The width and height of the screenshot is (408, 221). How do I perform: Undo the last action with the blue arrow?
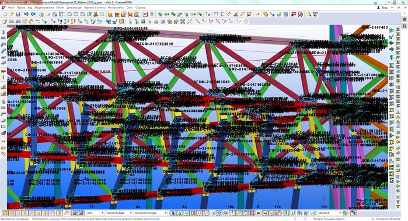point(26,15)
